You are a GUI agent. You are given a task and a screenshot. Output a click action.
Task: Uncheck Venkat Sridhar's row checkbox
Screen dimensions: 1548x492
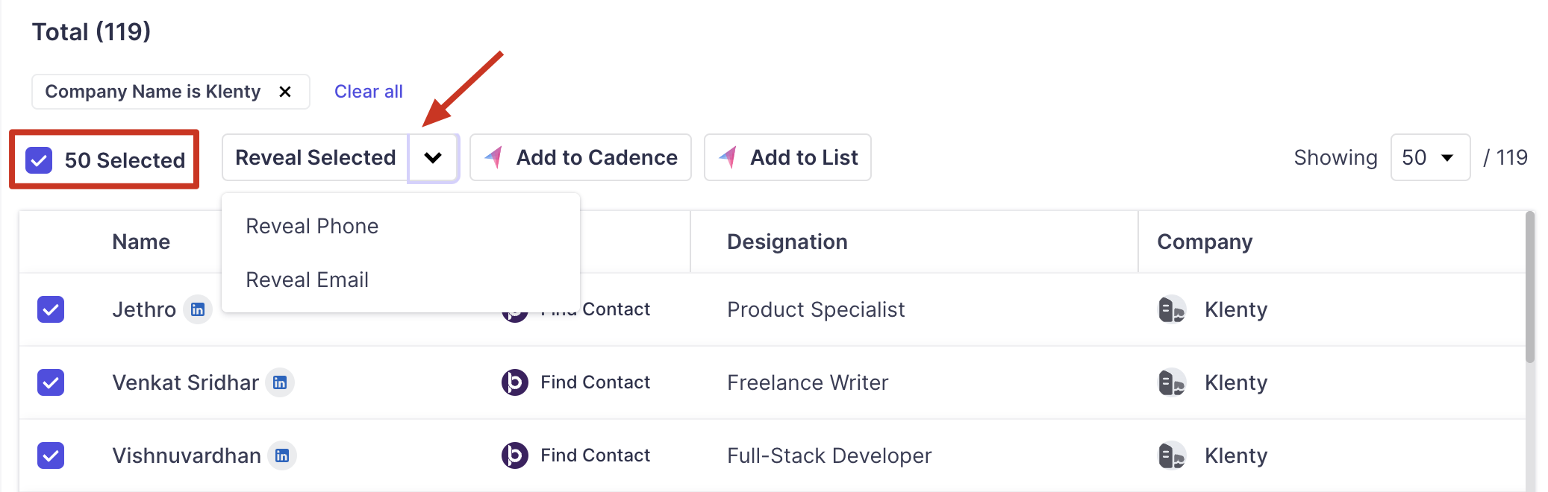(51, 382)
